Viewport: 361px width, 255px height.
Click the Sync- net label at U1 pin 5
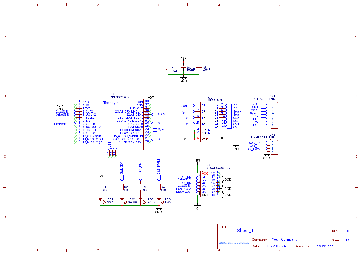[x=237, y=115]
